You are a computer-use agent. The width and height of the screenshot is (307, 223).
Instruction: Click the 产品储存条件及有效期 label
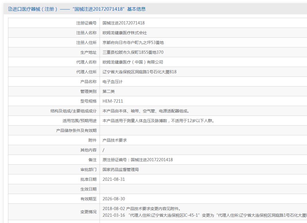pos(76,131)
